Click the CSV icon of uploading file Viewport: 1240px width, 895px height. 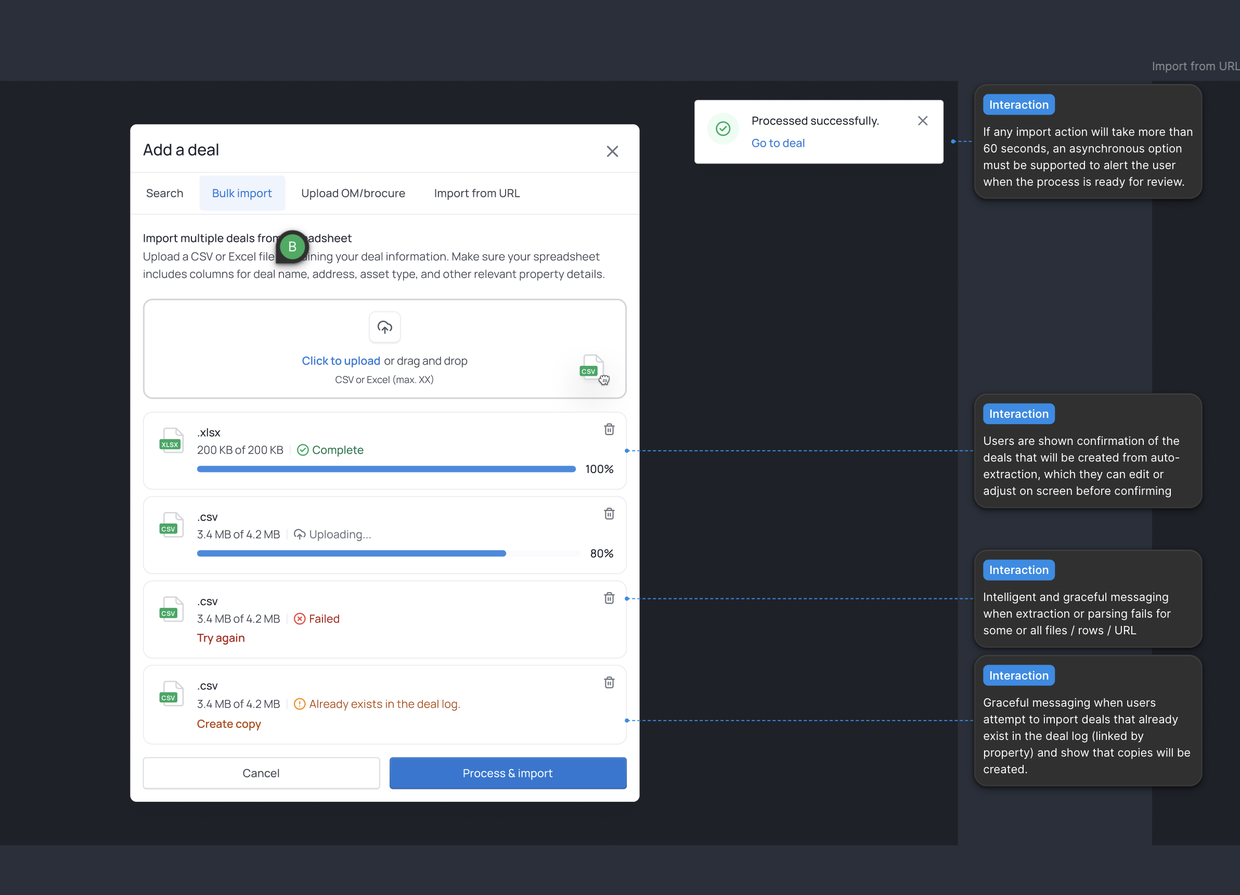click(x=171, y=525)
